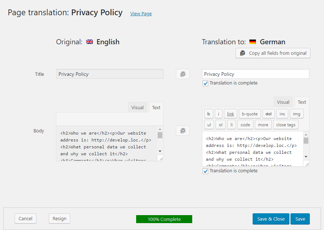Click the German flag icon beside German
Viewport: 324px width, 230px height.
coord(253,42)
